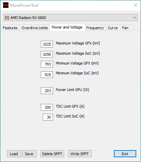Click the Maximum Voltage GFX field showing 1025
Image resolution: width=141 pixels, height=162 pixels.
click(x=47, y=44)
